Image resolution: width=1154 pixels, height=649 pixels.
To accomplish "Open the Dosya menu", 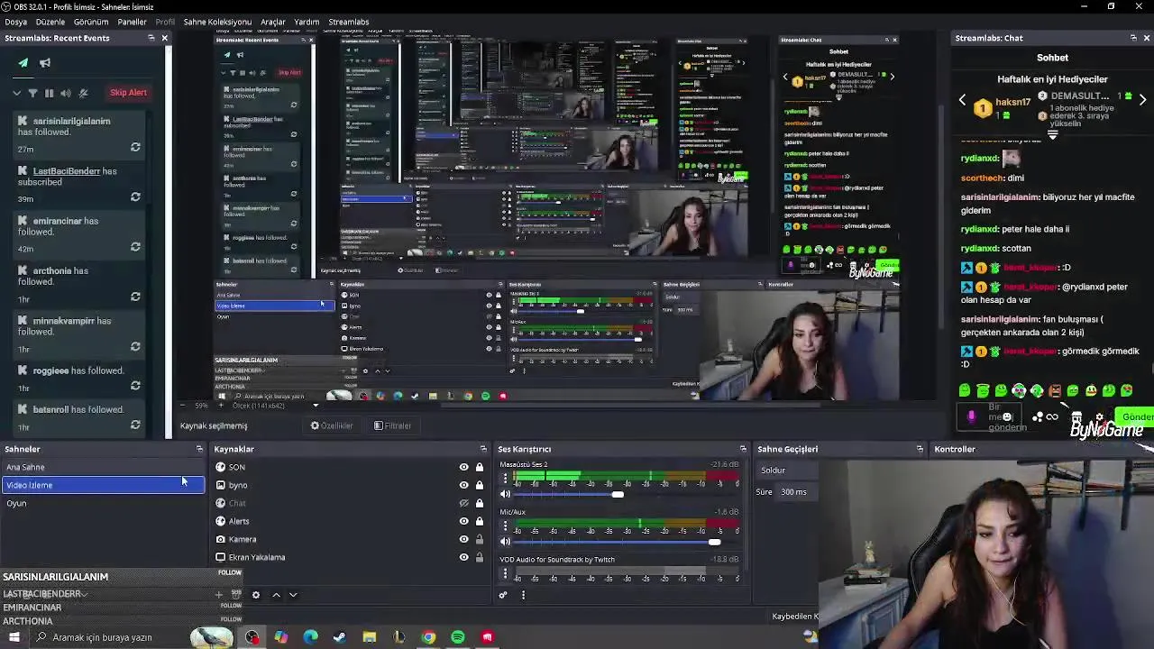I will pos(16,22).
